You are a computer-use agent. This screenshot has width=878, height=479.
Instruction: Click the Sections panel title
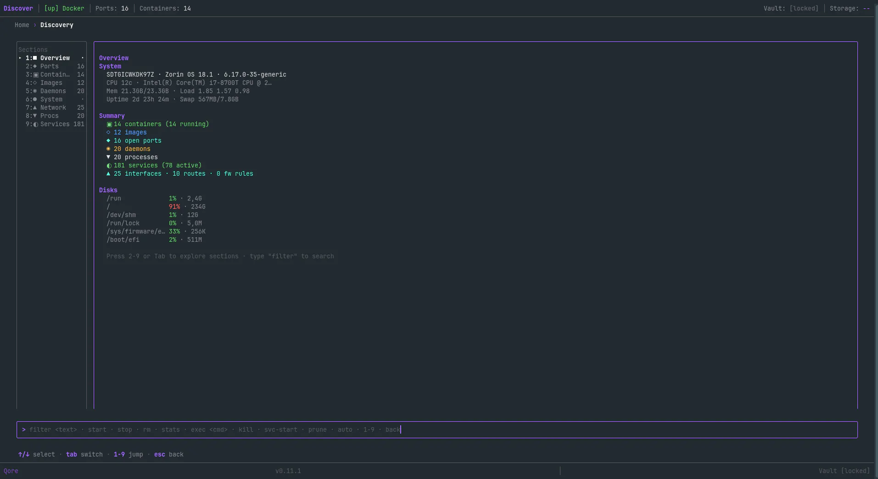click(33, 50)
